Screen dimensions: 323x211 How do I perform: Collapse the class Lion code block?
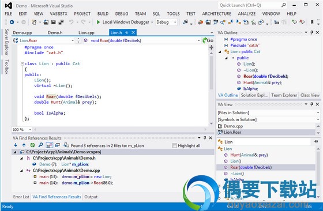[22, 64]
